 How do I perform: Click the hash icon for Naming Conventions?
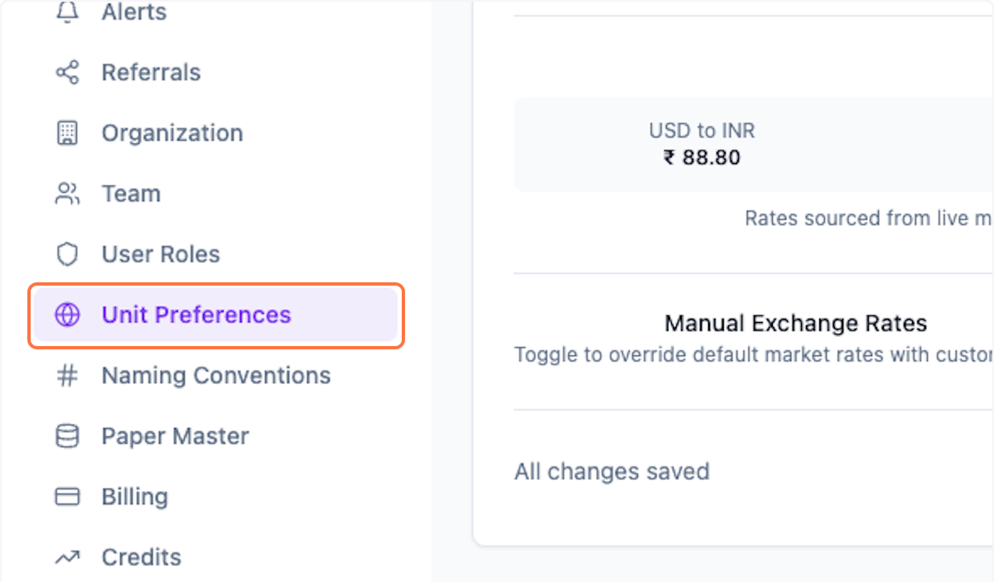pos(67,376)
